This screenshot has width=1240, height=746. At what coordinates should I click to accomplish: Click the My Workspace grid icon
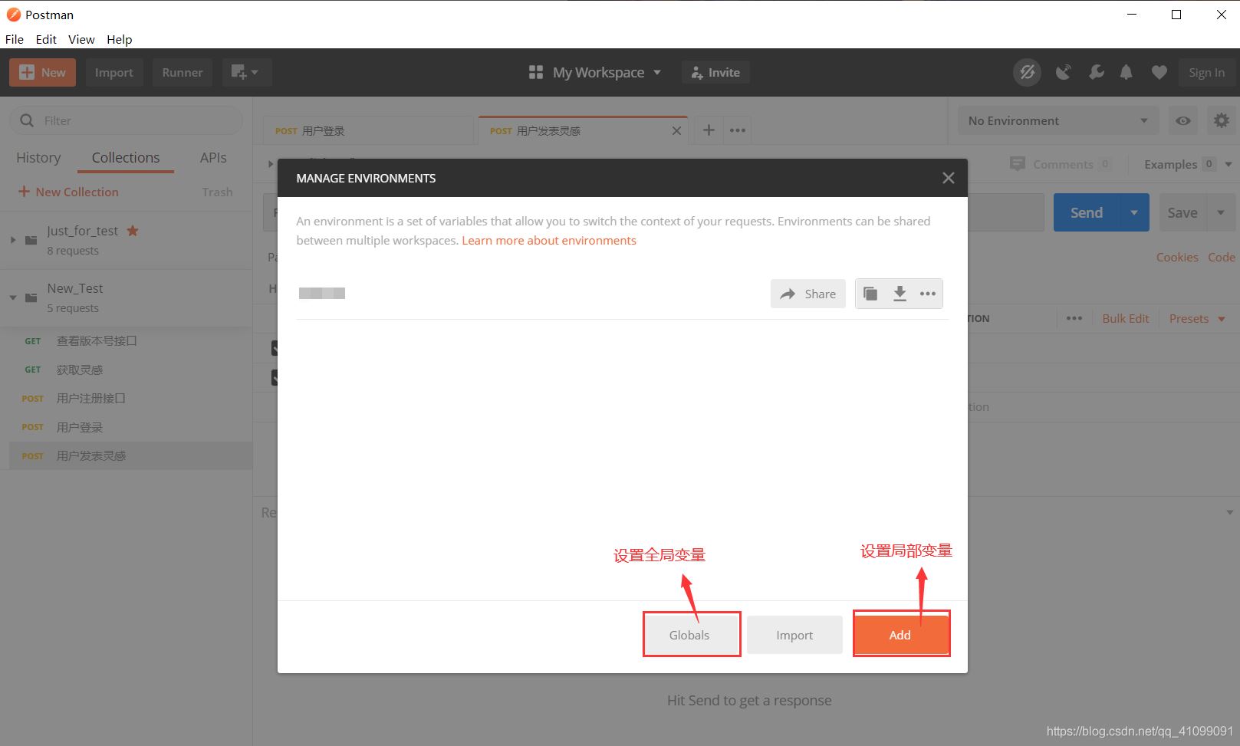536,72
